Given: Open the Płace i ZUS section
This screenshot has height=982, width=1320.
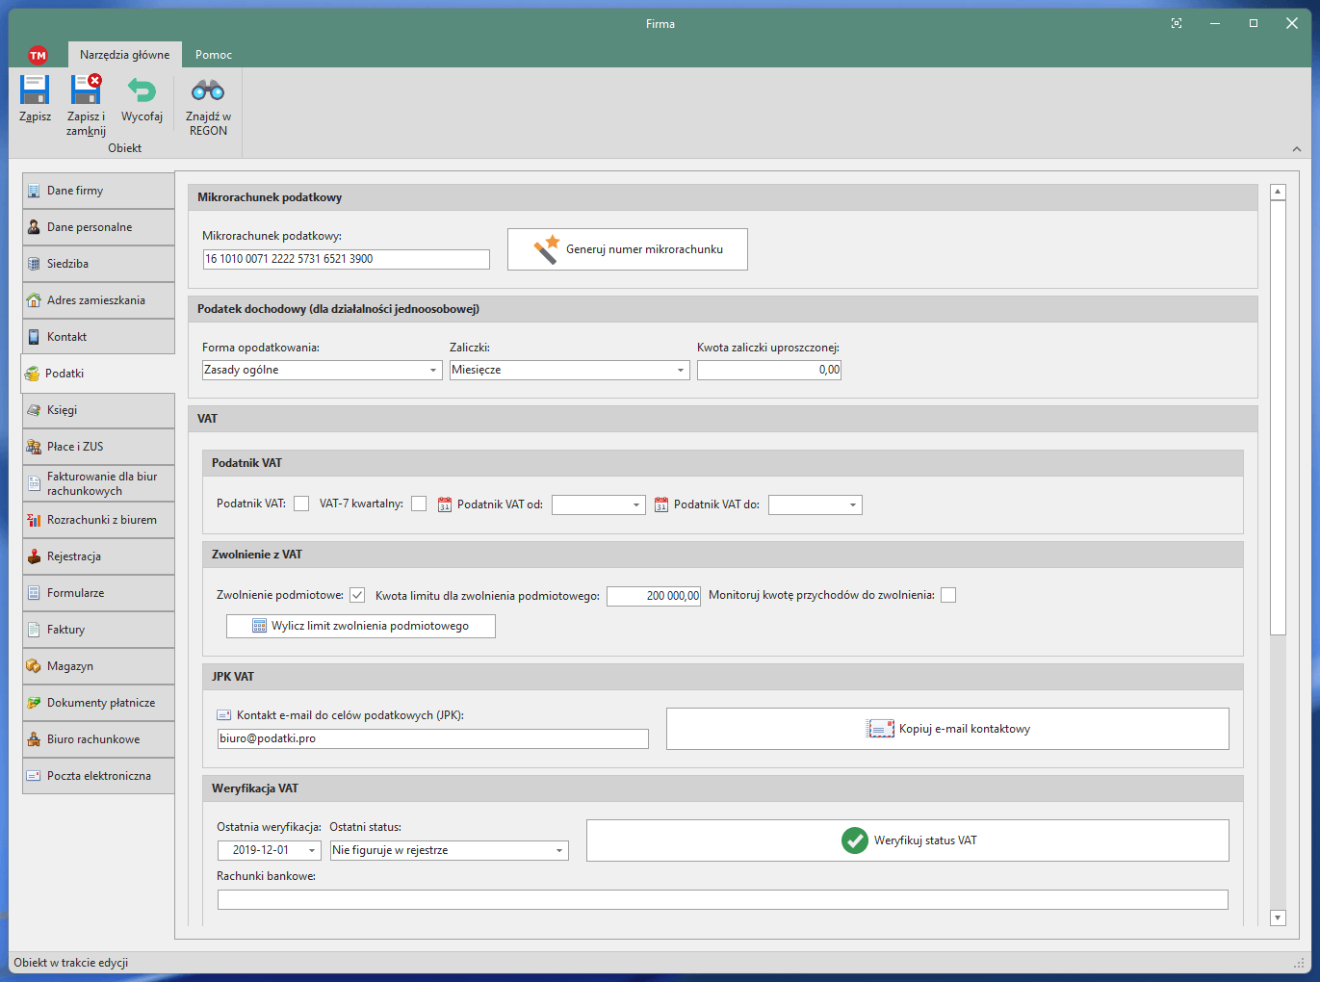Looking at the screenshot, I should point(98,447).
